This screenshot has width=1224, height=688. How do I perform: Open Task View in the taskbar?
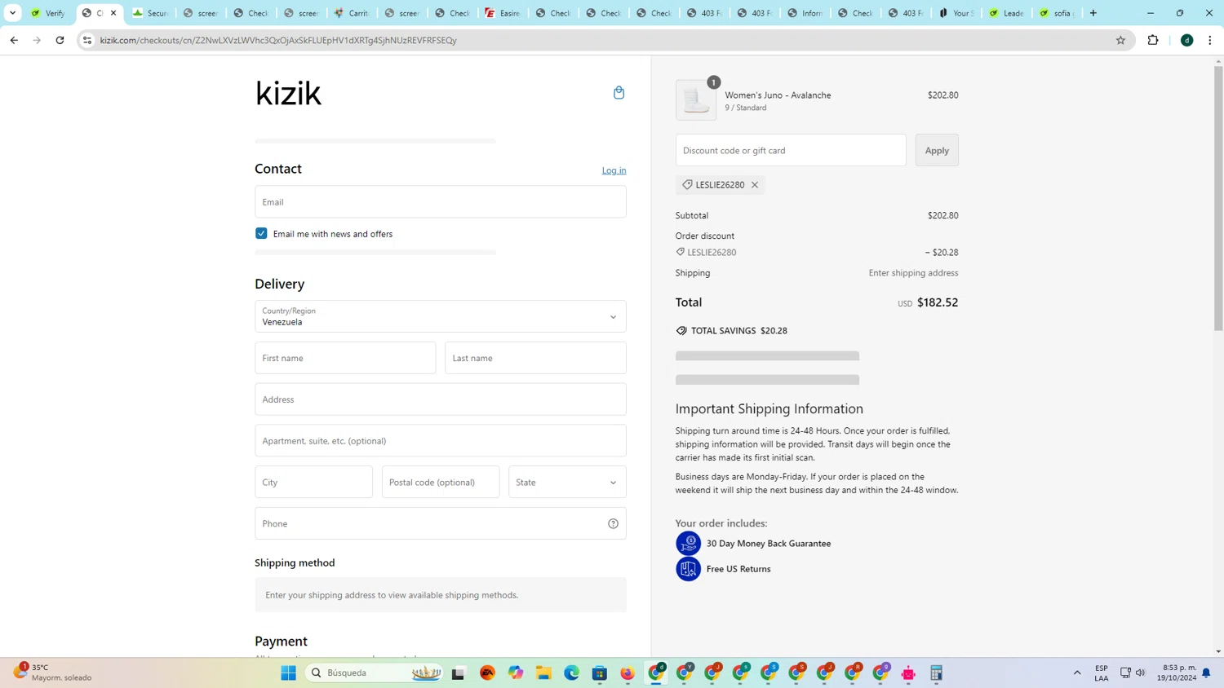pyautogui.click(x=458, y=673)
